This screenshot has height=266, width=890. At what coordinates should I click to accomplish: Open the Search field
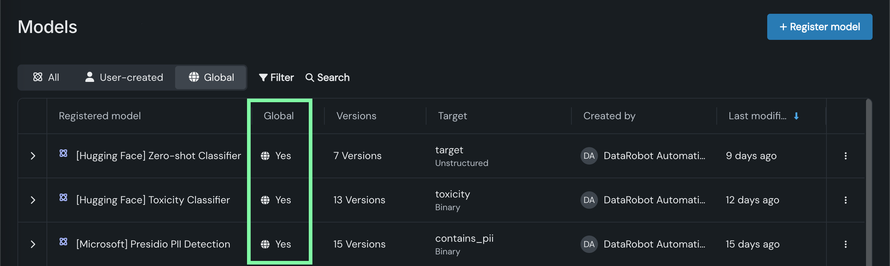click(328, 78)
